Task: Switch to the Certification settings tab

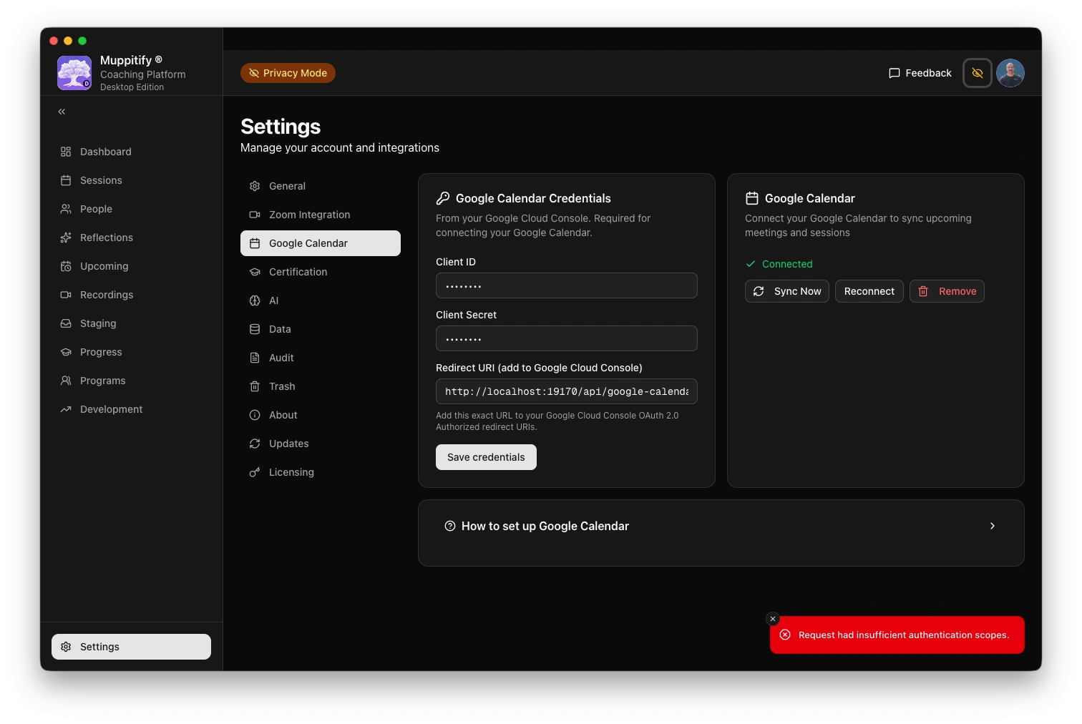Action: [x=298, y=272]
